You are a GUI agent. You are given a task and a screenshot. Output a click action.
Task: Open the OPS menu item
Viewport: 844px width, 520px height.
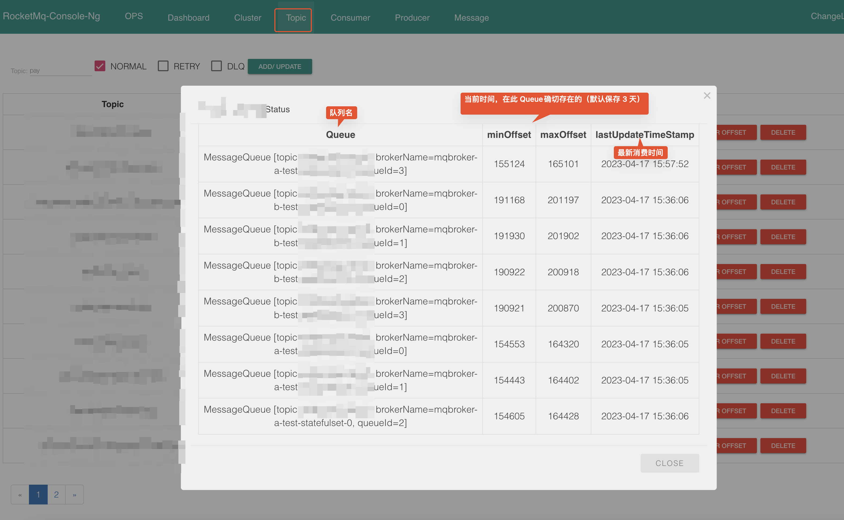point(133,16)
